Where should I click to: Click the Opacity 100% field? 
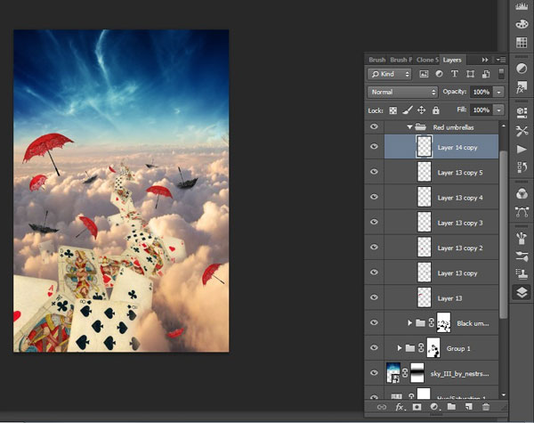point(481,92)
